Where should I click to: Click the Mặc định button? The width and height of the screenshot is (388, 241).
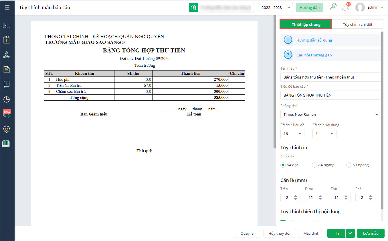311,233
